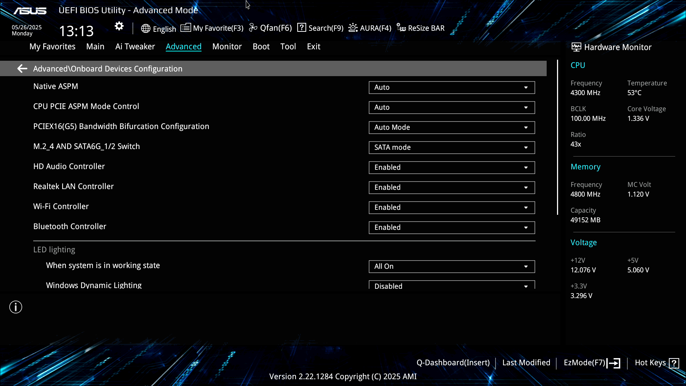This screenshot has height=386, width=686.
Task: Click the globe language icon
Action: [x=145, y=29]
